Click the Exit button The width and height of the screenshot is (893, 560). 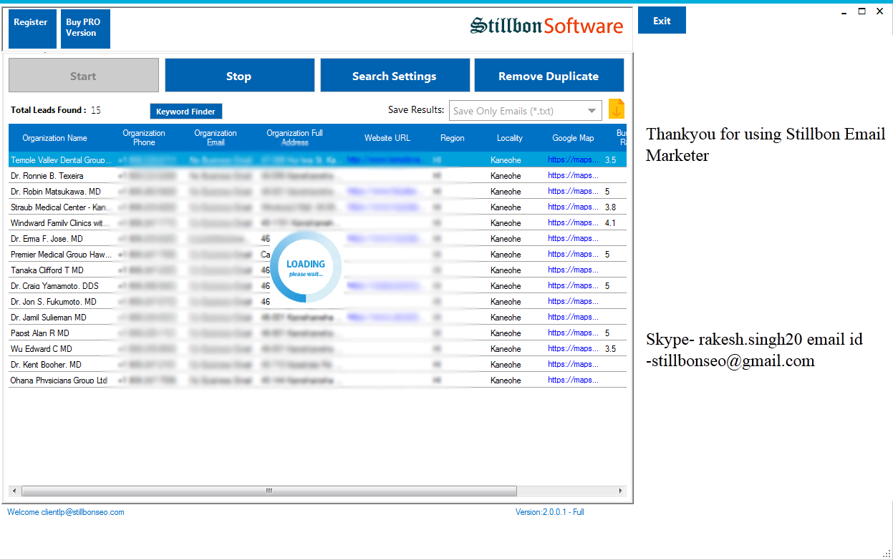click(x=662, y=20)
